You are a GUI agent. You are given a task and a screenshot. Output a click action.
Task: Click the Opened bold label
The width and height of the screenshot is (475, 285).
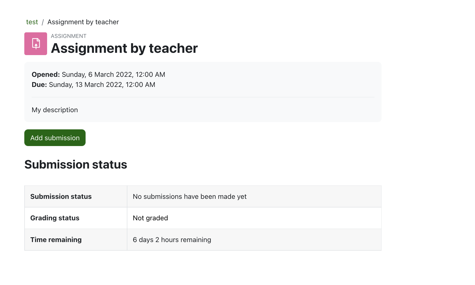(x=46, y=75)
